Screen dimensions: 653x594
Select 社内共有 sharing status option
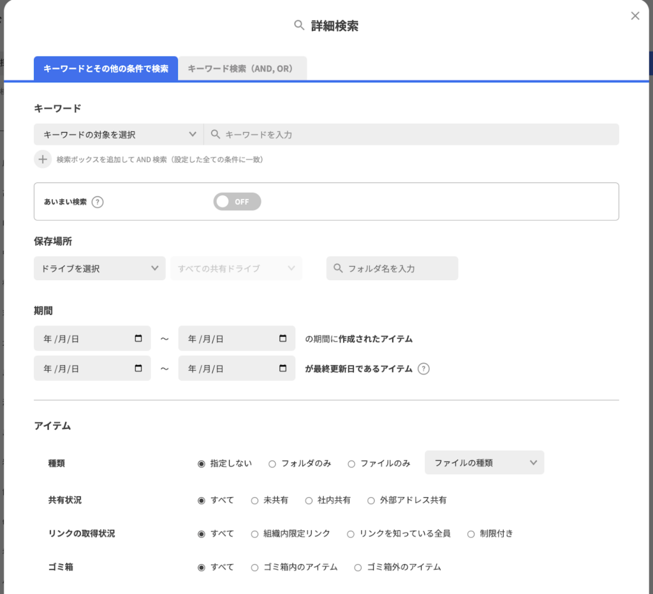[309, 500]
